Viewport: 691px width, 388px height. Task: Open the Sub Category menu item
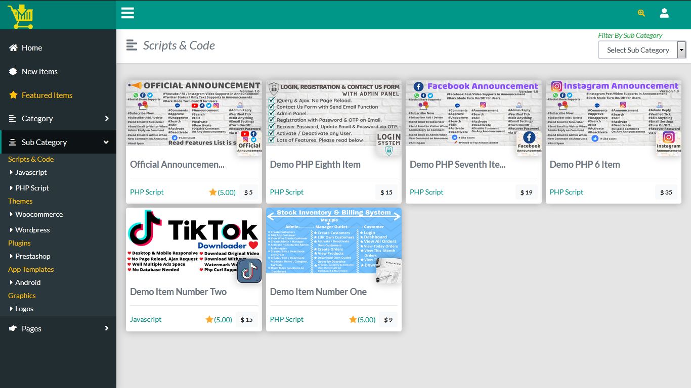point(58,142)
